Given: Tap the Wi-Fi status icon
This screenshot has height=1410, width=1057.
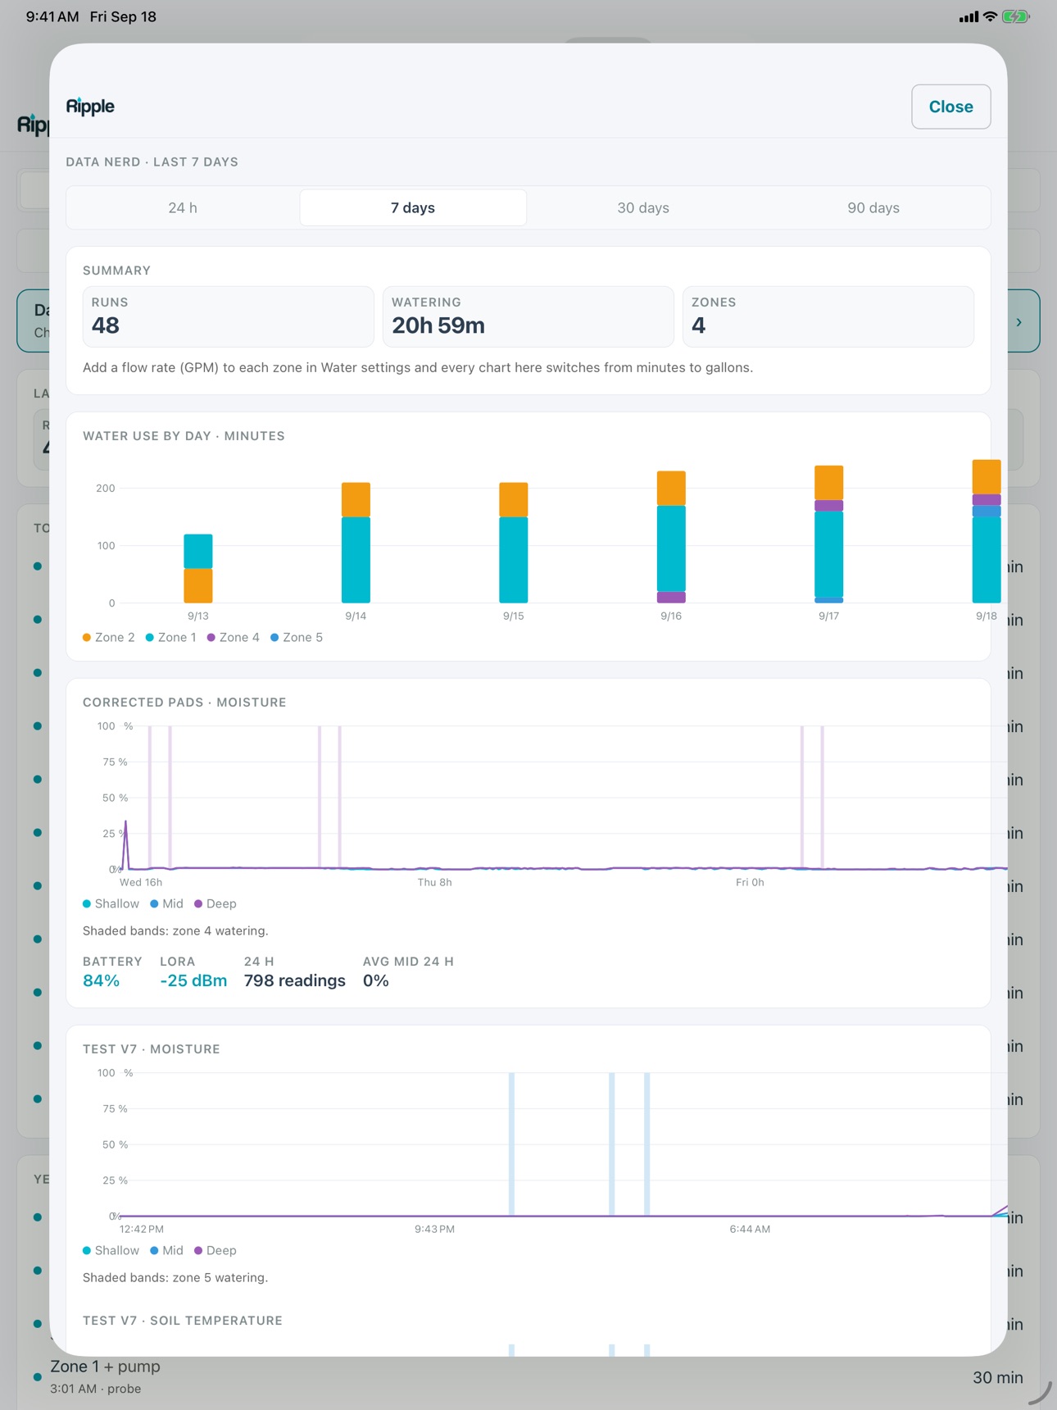Looking at the screenshot, I should (x=990, y=16).
